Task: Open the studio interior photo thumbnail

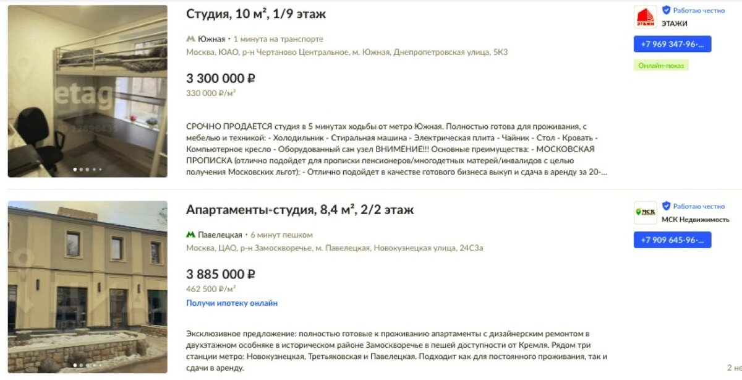Action: (87, 91)
